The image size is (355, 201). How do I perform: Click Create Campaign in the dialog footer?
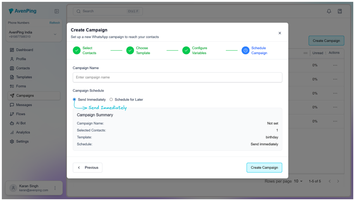tap(264, 168)
